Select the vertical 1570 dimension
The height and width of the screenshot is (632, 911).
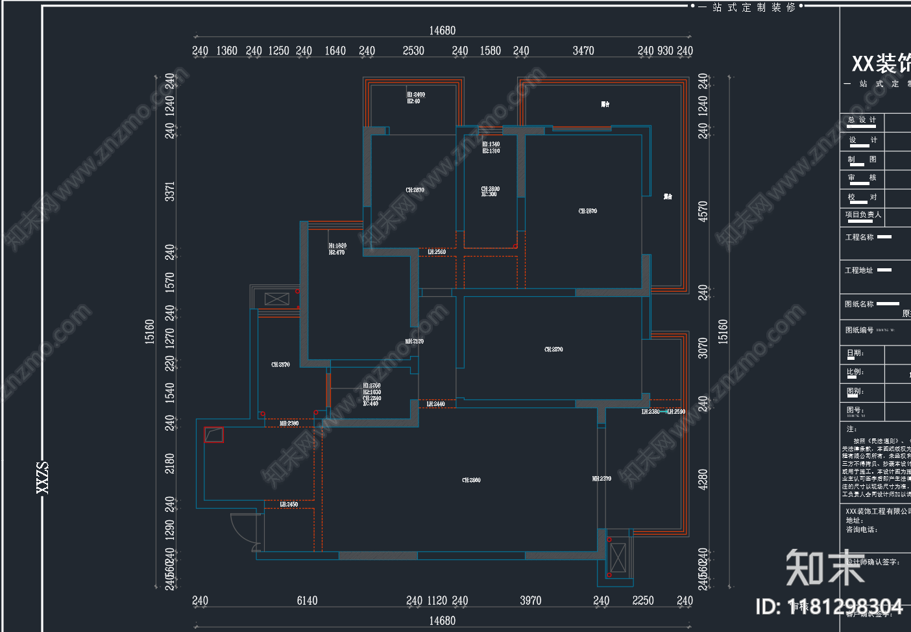click(170, 283)
